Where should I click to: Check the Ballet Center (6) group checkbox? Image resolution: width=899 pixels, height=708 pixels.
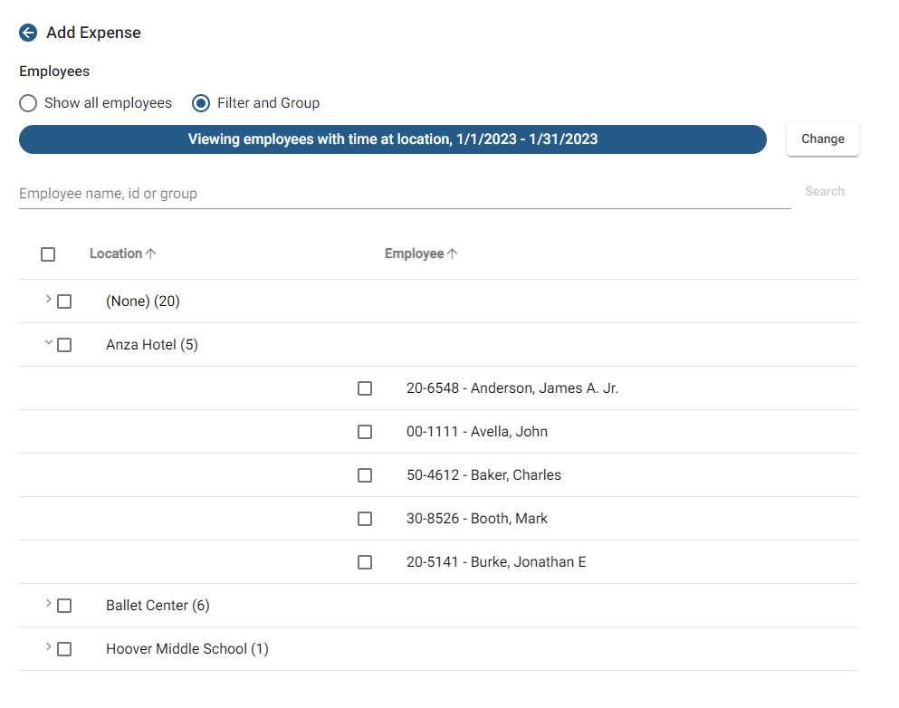click(x=64, y=606)
